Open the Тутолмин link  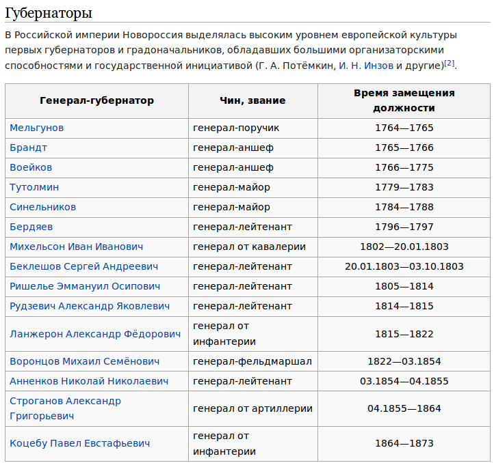[34, 188]
